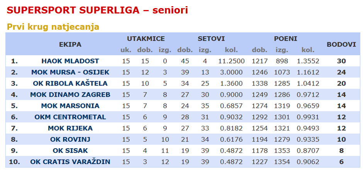The image size is (363, 171).
Task: Click the MOK RIJEKA team link
Action: point(70,128)
